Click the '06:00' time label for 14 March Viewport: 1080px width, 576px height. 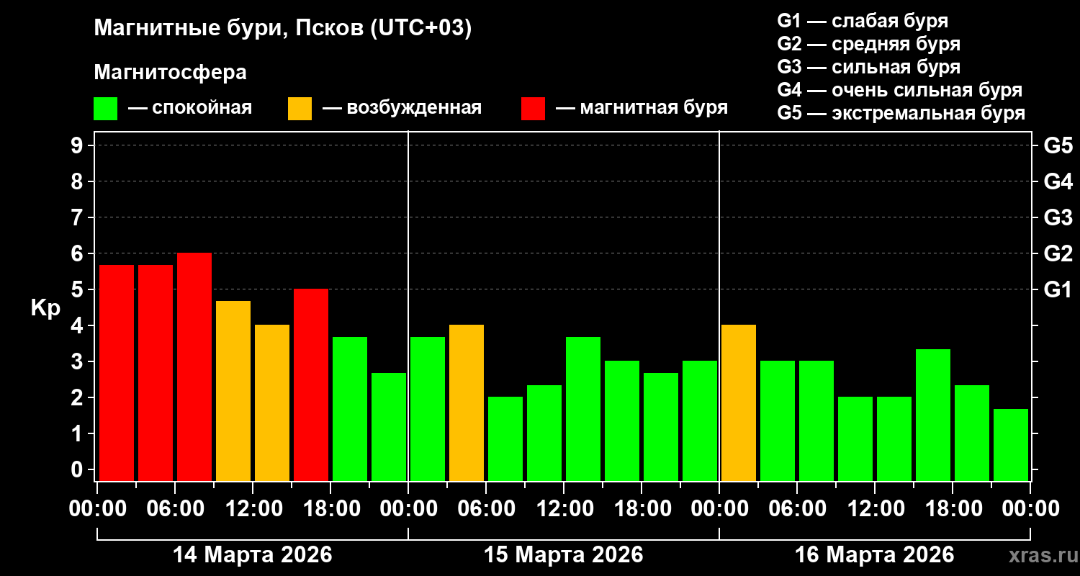175,509
